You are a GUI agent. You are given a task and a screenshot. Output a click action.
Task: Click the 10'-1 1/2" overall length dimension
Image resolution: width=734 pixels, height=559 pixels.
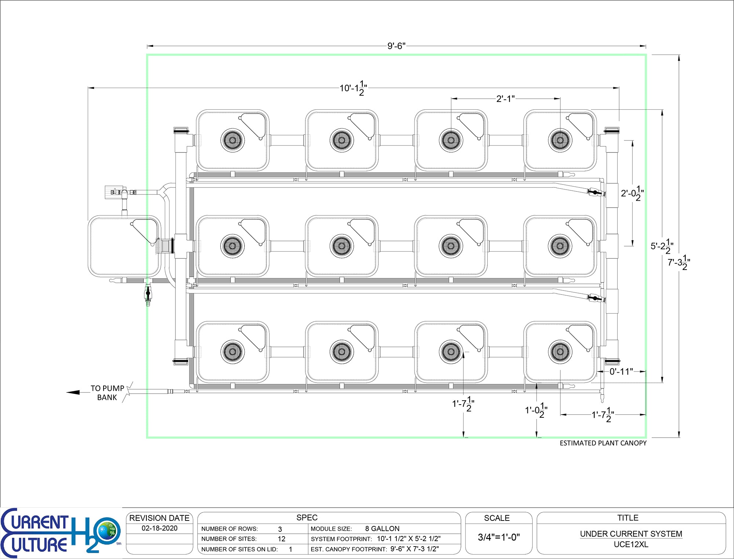point(353,88)
